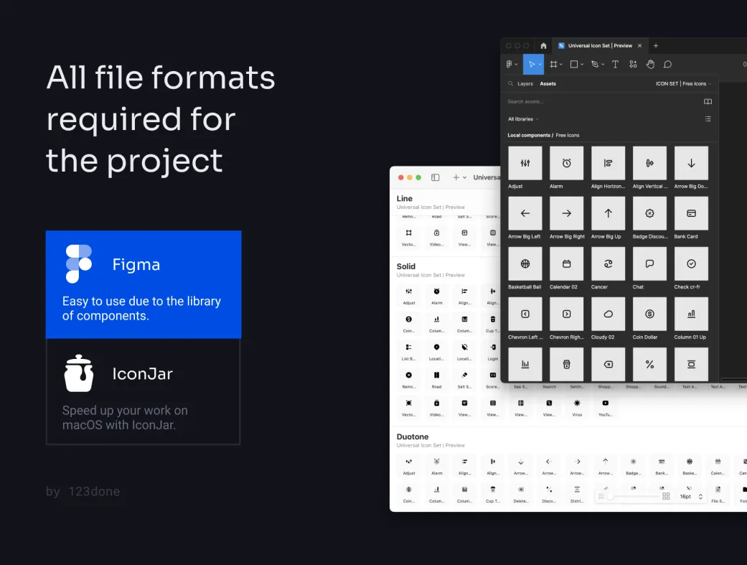747x565 pixels.
Task: Open the chevron next to Frame tool
Action: (561, 65)
